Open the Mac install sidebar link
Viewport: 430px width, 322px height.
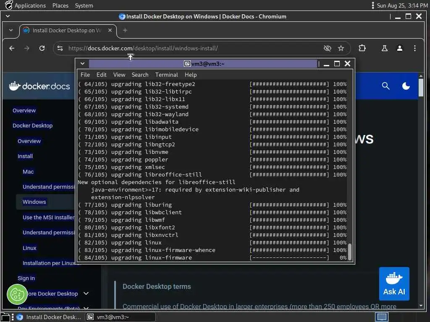[28, 172]
